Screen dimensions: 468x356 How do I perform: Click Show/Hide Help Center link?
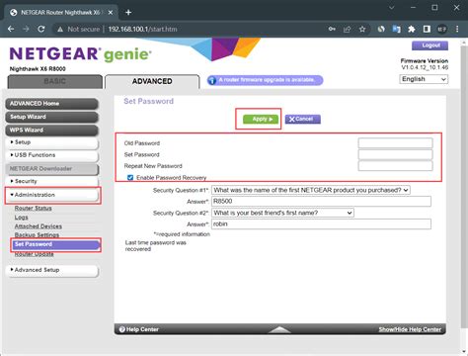point(410,329)
